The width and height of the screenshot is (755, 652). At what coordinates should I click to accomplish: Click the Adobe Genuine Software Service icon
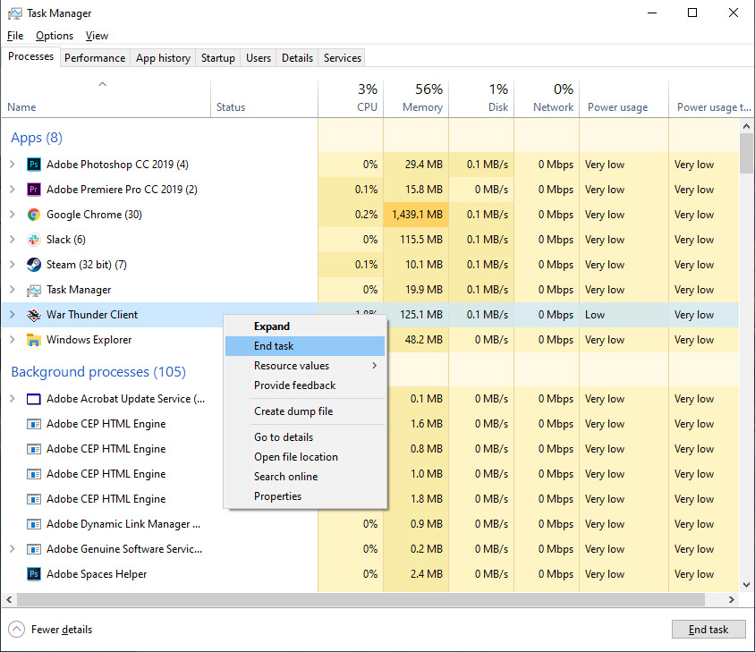(x=34, y=549)
